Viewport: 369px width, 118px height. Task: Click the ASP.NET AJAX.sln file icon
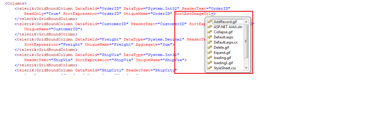pyautogui.click(x=210, y=27)
